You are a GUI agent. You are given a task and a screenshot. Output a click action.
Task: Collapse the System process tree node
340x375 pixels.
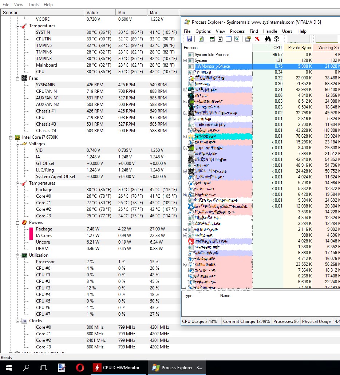[x=185, y=60]
